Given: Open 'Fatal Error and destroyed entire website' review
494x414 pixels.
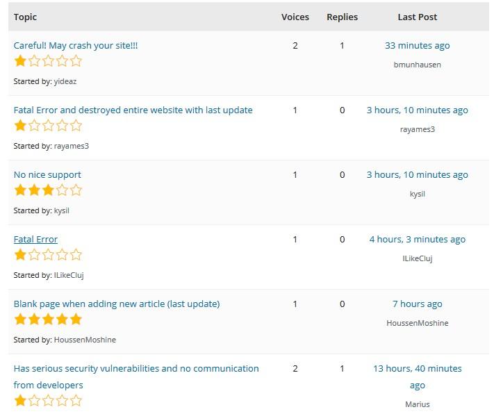Looking at the screenshot, I should [133, 110].
